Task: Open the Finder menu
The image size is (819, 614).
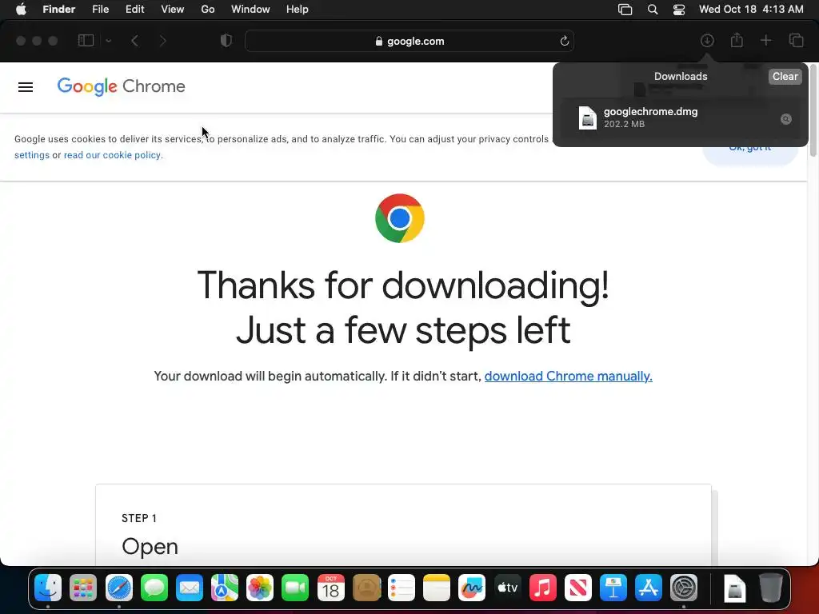Action: [59, 10]
